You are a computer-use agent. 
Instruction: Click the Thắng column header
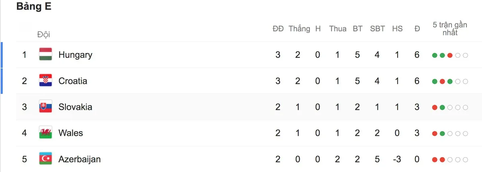click(299, 29)
